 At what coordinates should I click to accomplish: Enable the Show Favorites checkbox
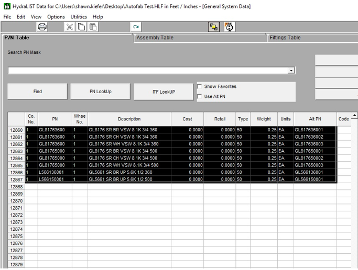[x=200, y=86]
